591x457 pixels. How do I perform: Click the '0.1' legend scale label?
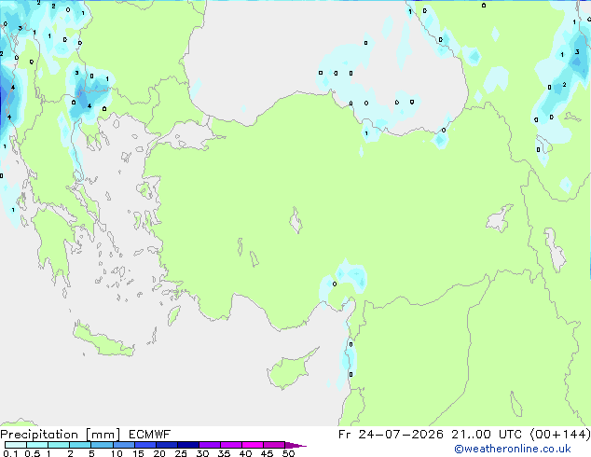10,453
